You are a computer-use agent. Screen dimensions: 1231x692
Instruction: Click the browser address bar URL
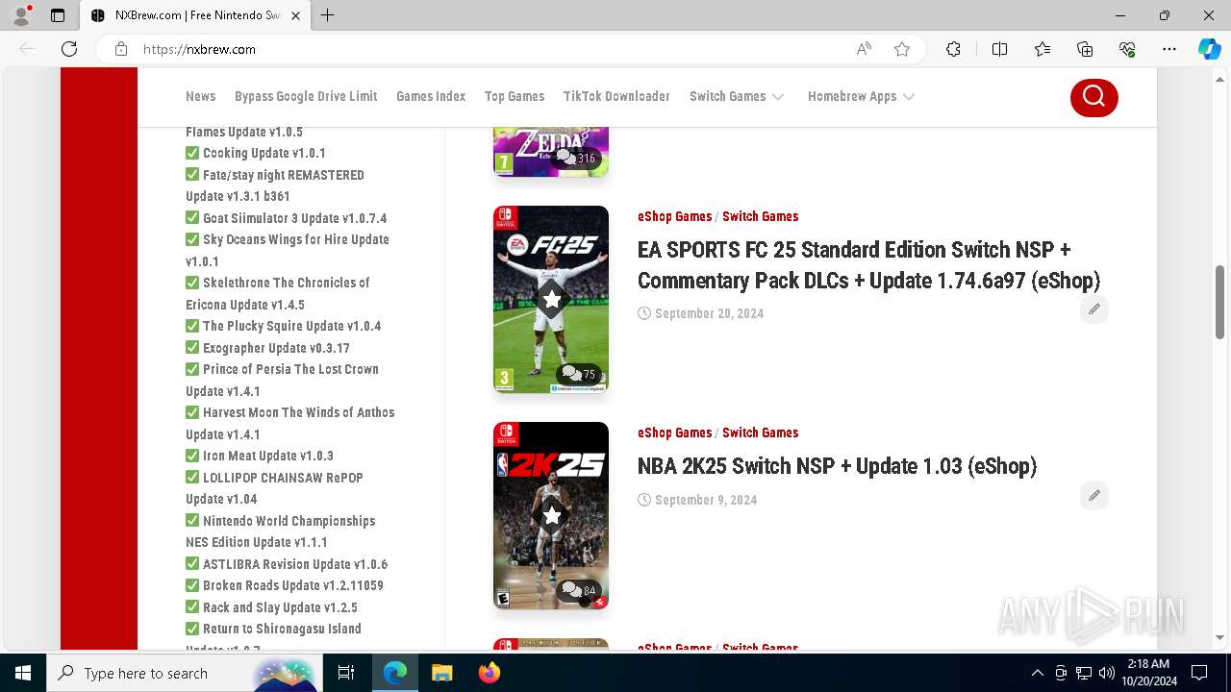[199, 49]
